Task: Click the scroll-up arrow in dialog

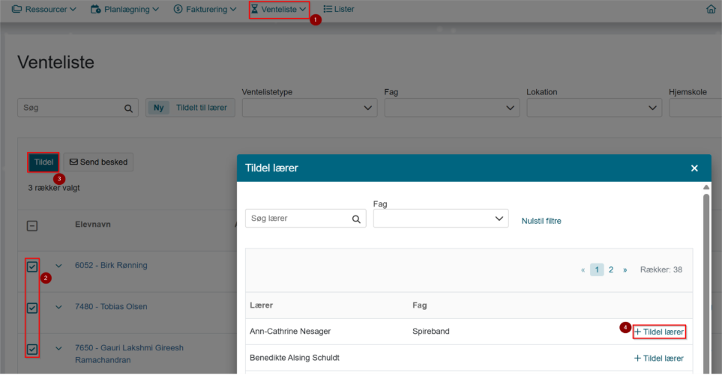Action: (x=706, y=187)
